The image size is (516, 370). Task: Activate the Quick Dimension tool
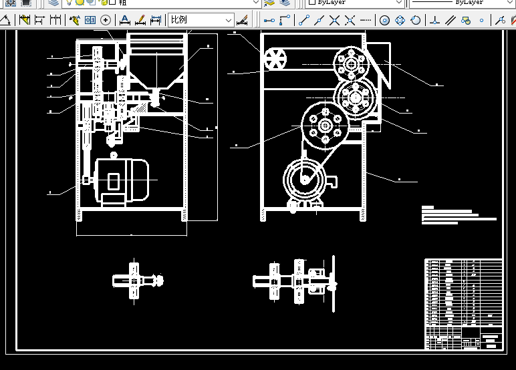pos(24,20)
